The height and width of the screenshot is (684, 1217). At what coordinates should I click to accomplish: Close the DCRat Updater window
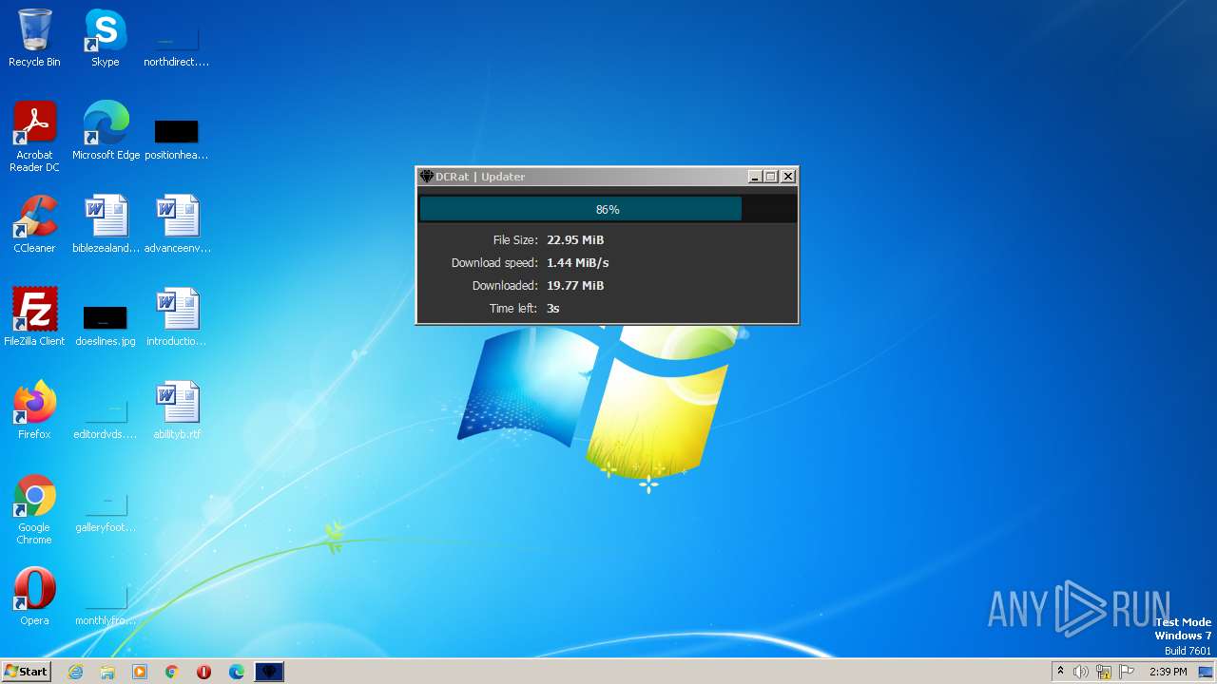coord(788,177)
